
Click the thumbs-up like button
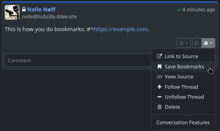point(197,43)
